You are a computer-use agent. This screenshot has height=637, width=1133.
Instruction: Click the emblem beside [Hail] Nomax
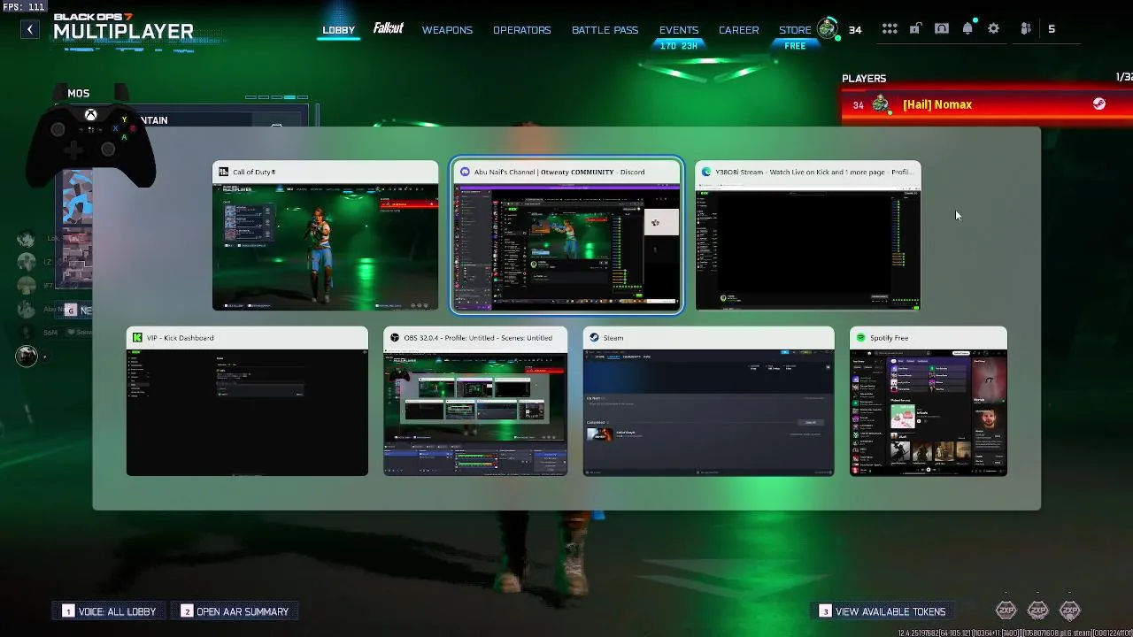click(x=881, y=104)
